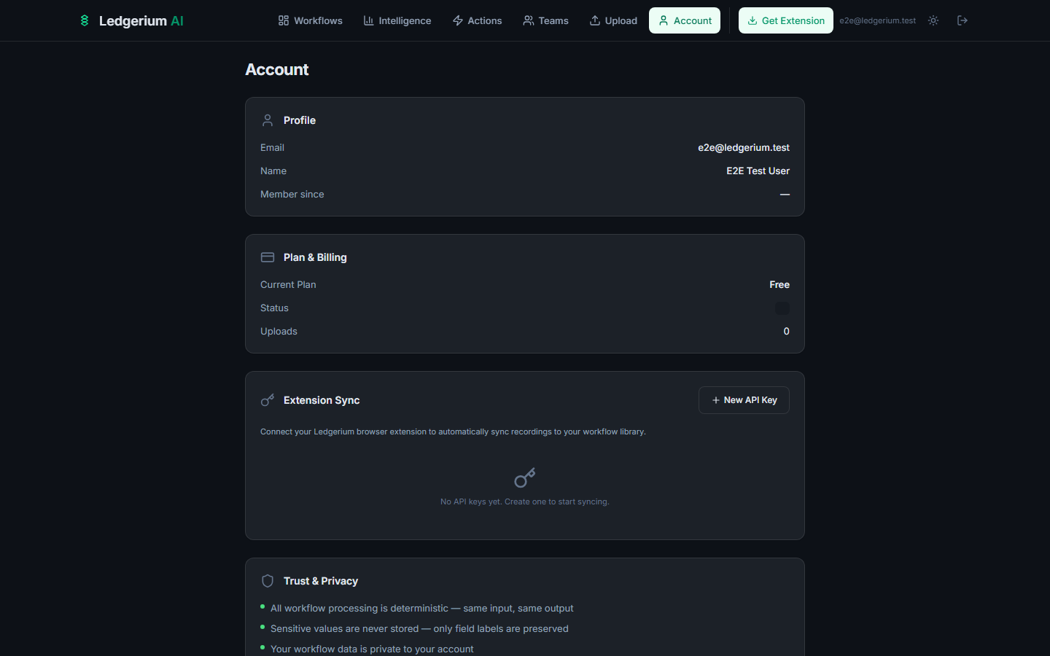Screen dimensions: 1050x656
Task: Click the Plan & Billing heading
Action: coord(315,257)
